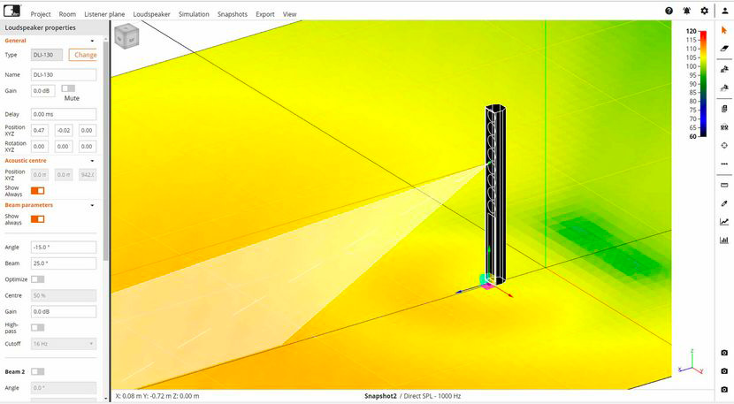
Task: Enable the Beam 2 switch
Action: [x=37, y=371]
